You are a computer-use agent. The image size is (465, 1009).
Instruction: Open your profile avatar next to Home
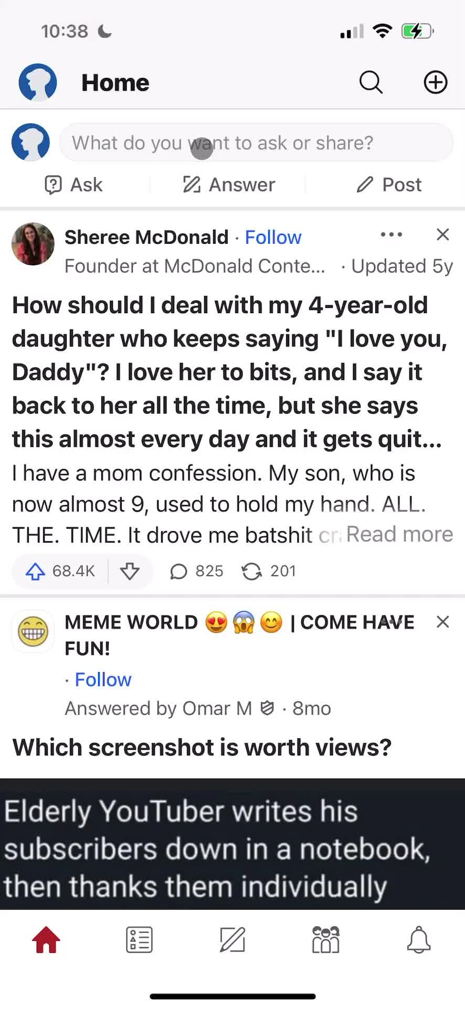click(x=37, y=82)
